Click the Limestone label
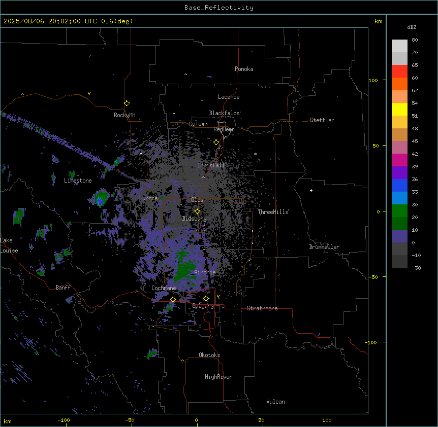This screenshot has width=438, height=427. click(x=78, y=181)
